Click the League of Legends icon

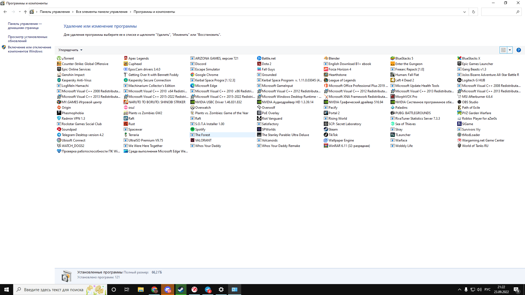click(x=326, y=80)
